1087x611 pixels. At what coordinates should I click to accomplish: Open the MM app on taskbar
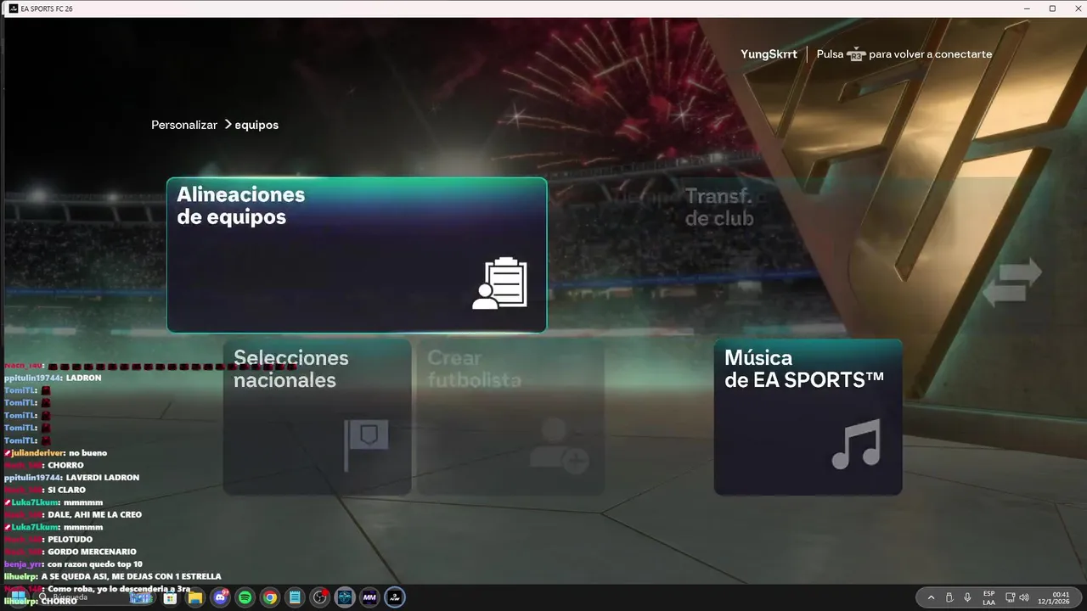click(x=369, y=597)
